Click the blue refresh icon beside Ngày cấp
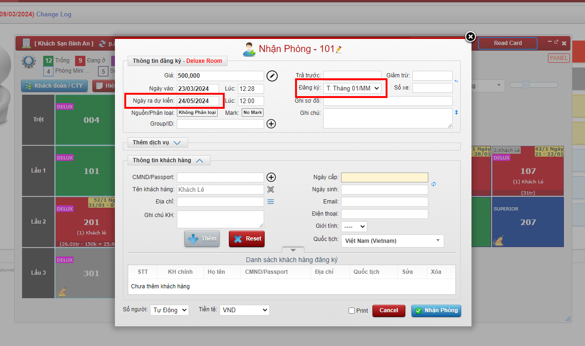Screen dimensions: 585x346 click(x=434, y=184)
